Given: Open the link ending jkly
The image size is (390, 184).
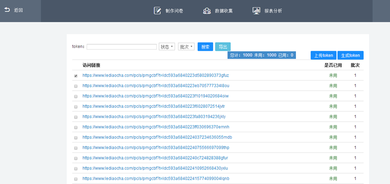Looking at the screenshot, I should click(x=154, y=117).
